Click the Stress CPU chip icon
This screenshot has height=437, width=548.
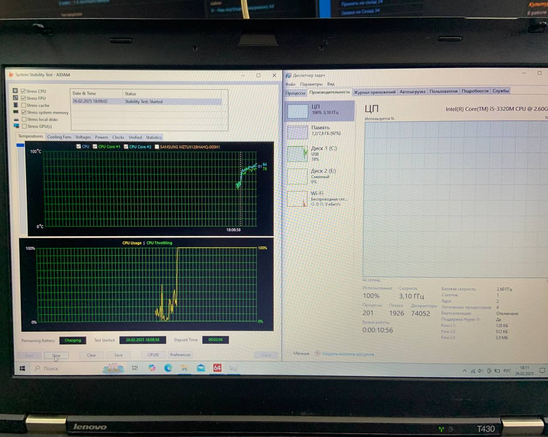click(15, 91)
